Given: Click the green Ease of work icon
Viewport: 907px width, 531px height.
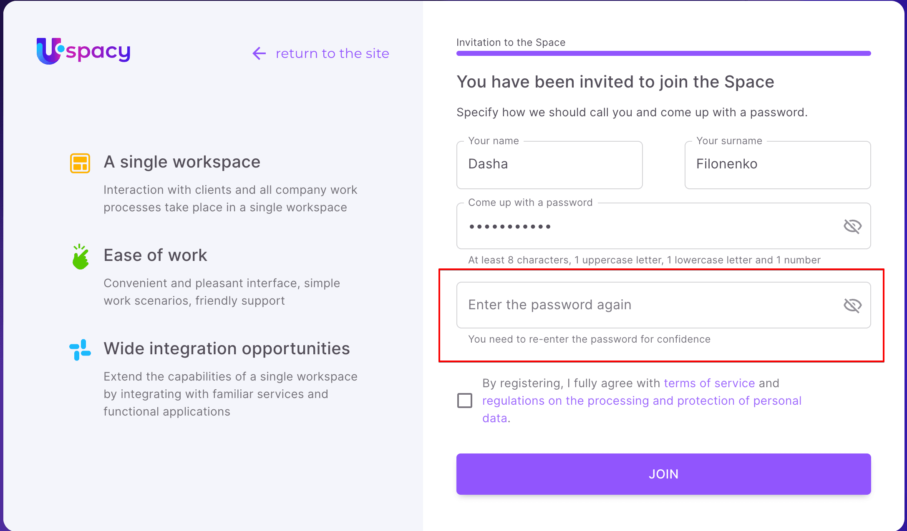Looking at the screenshot, I should (80, 257).
